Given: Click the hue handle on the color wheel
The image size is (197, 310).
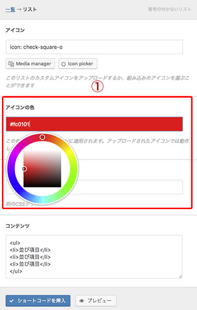Looking at the screenshot, I should [x=42, y=137].
